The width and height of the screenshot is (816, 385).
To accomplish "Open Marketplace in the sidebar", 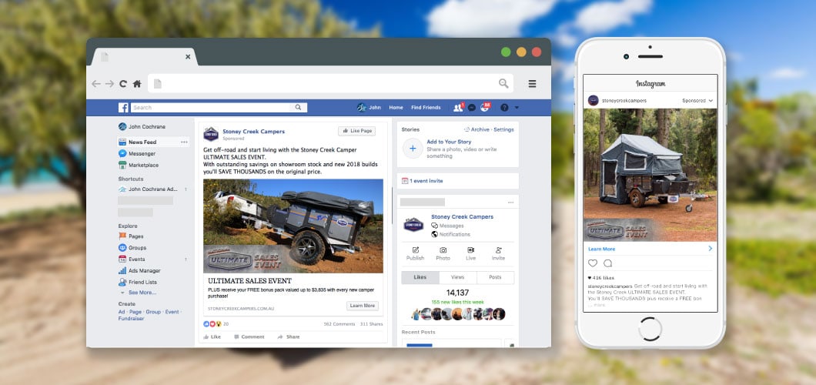I will (139, 165).
